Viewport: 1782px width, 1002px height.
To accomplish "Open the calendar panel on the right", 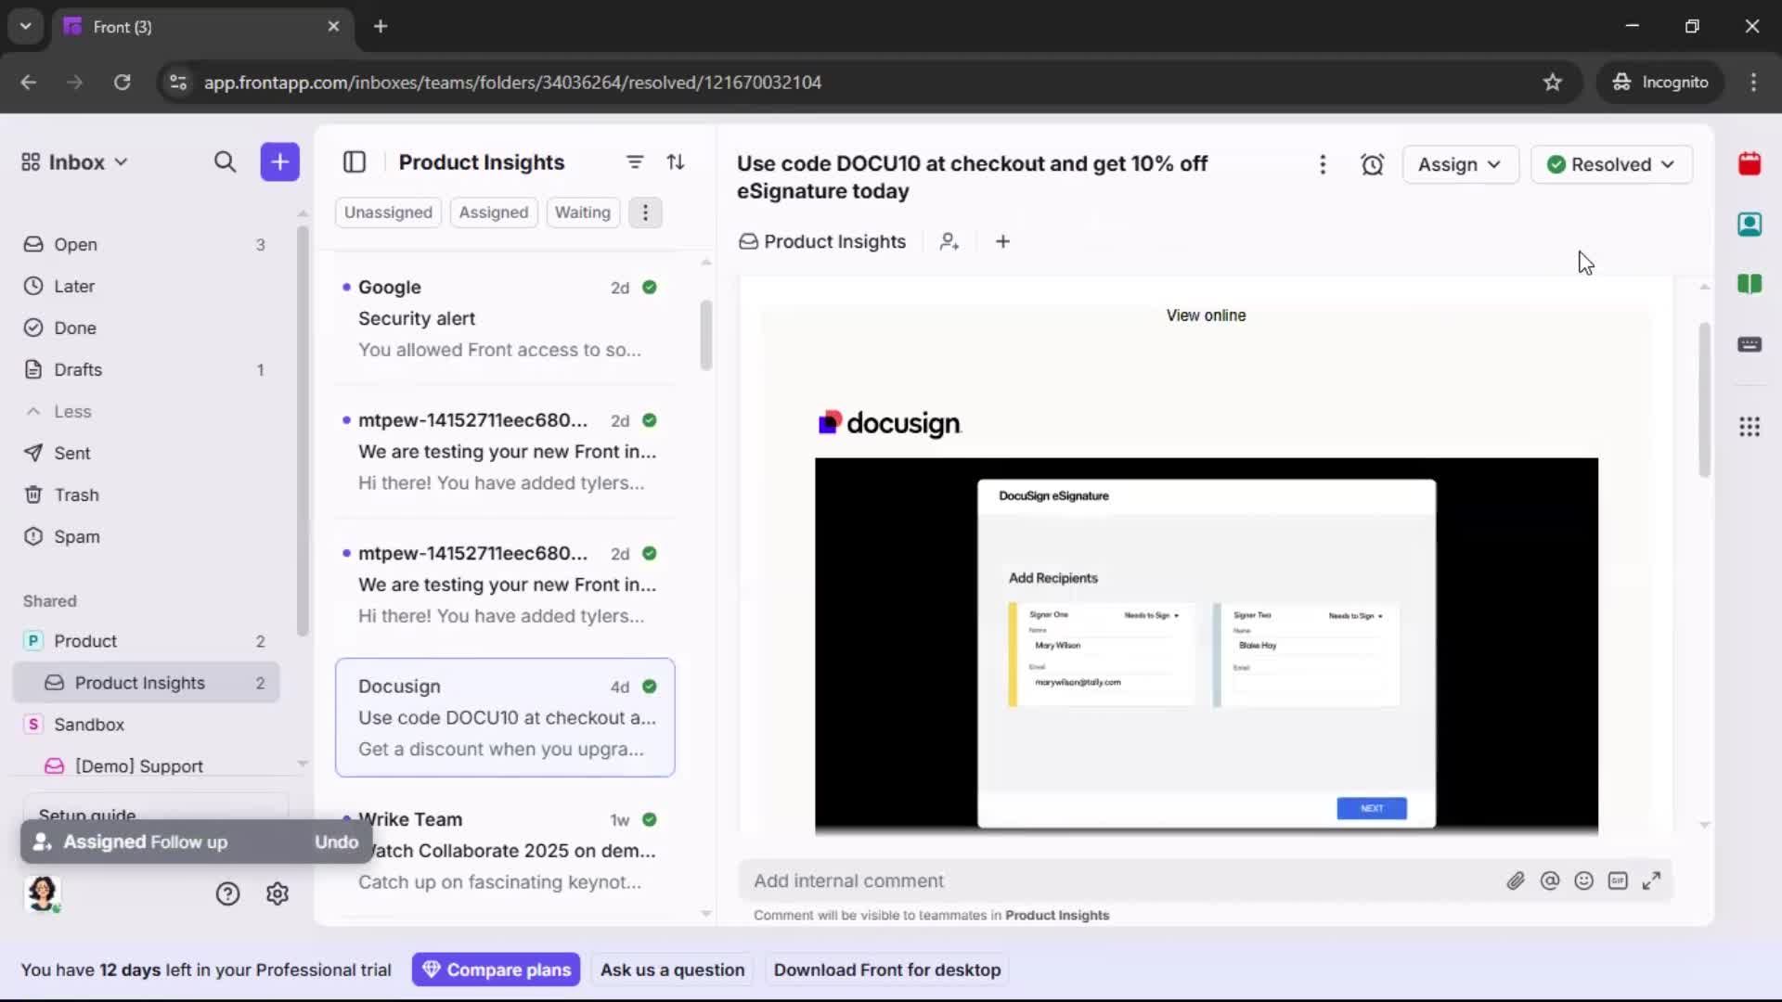I will [x=1750, y=164].
